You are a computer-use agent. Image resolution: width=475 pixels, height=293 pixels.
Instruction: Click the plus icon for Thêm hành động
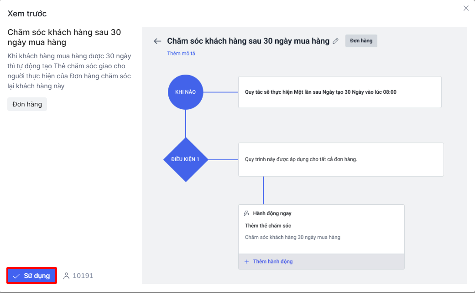[247, 262]
